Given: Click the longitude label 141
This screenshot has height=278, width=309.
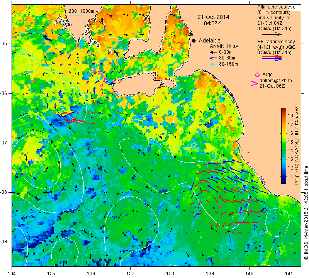Looking at the screenshot, I should pos(289,274).
